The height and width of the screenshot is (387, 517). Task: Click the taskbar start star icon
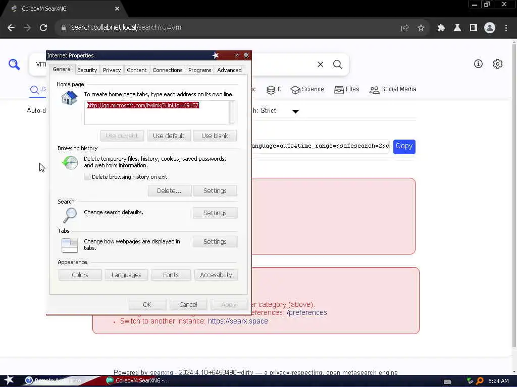9,380
